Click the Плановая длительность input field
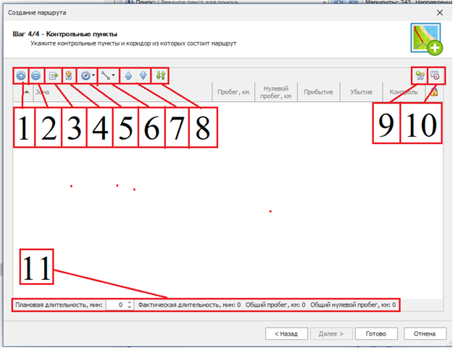The image size is (453, 348). click(115, 305)
